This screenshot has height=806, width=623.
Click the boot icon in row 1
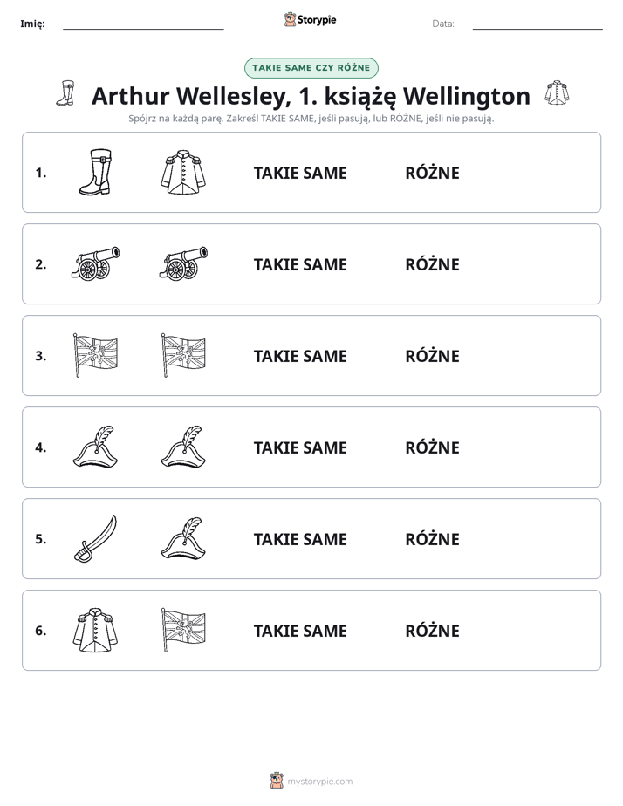pos(95,172)
